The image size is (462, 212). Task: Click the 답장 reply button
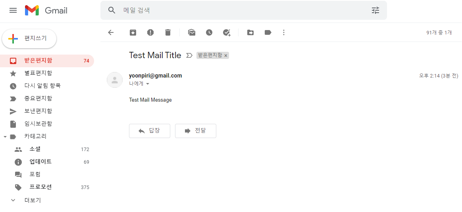(x=150, y=131)
